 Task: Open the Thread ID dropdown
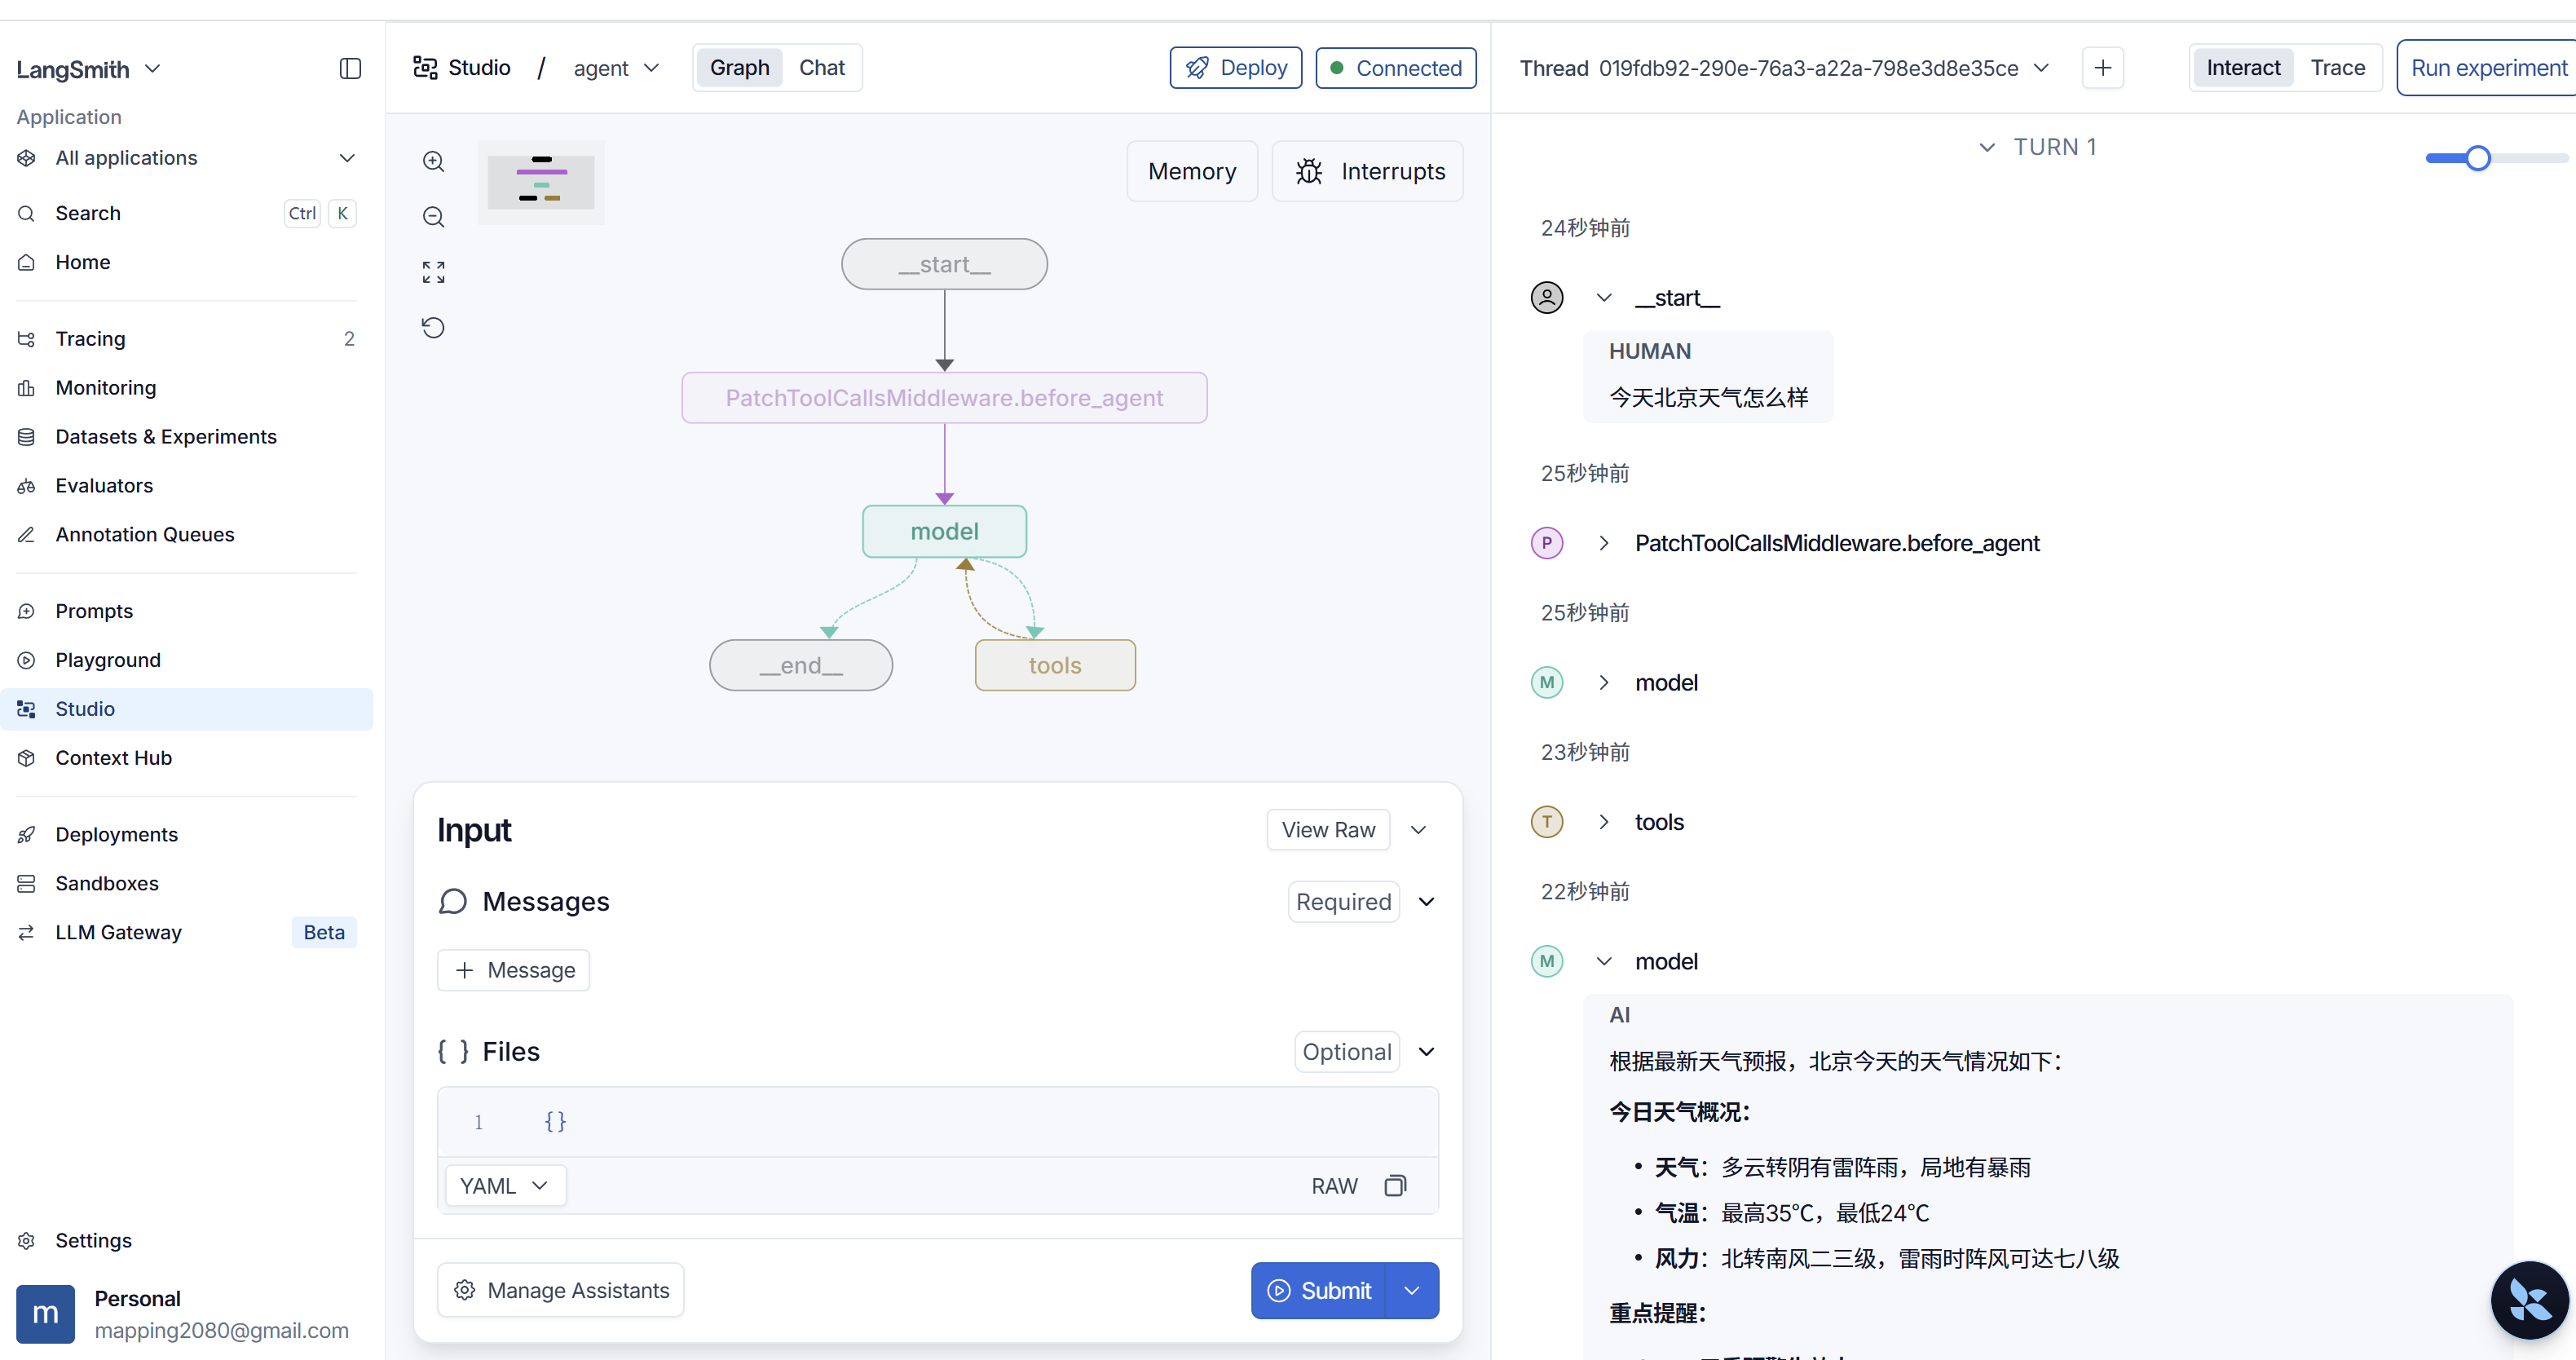pyautogui.click(x=2041, y=67)
